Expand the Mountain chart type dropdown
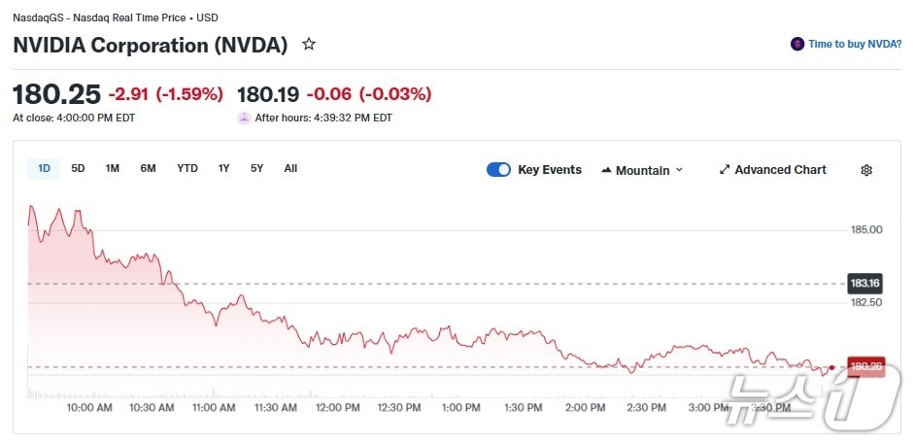 [679, 170]
